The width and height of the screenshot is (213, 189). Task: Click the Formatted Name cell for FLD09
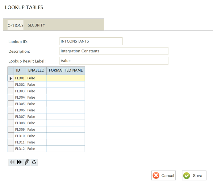(x=66, y=129)
